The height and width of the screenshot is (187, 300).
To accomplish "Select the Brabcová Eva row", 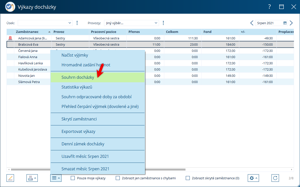I will 150,44.
